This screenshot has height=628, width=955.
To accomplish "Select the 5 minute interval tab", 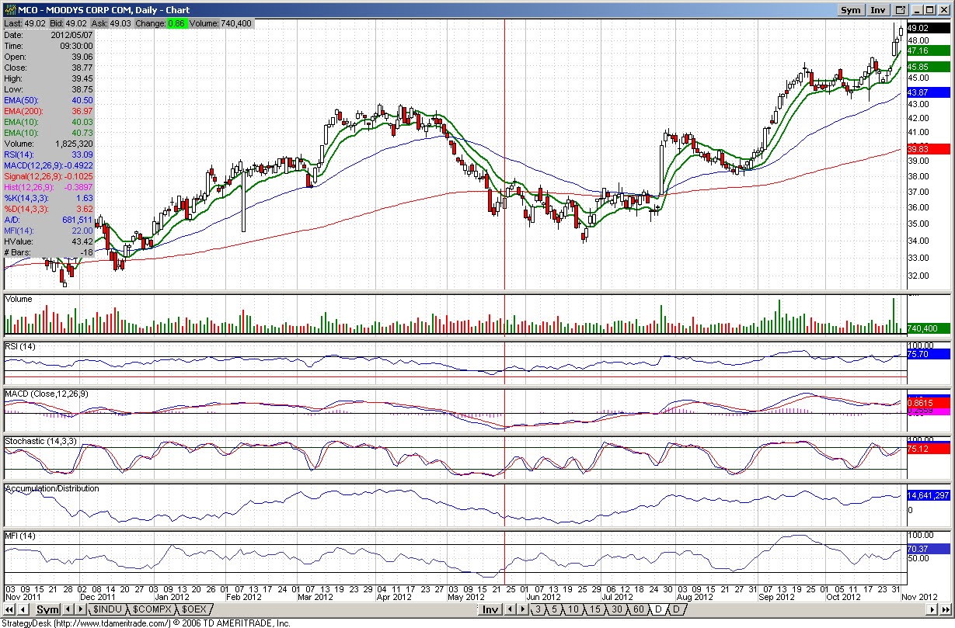I will point(555,609).
